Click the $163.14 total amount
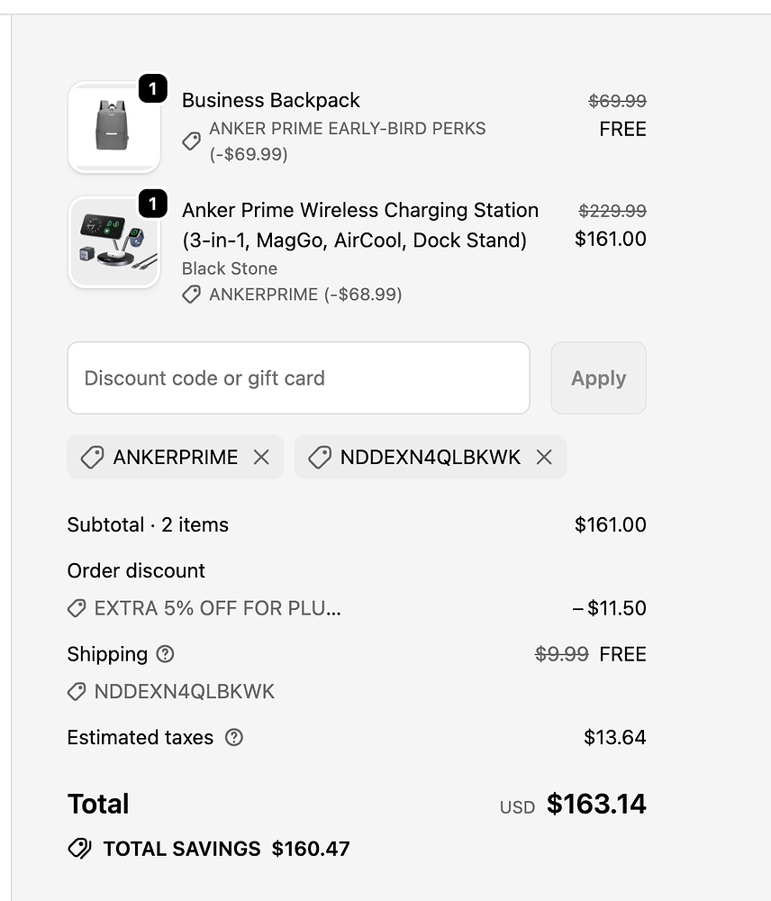Image resolution: width=771 pixels, height=901 pixels. click(596, 805)
